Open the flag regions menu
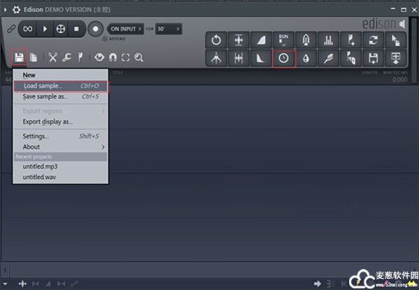 [x=80, y=57]
